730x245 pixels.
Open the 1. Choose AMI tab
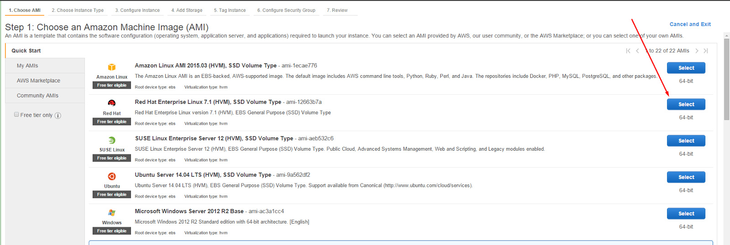pos(25,10)
